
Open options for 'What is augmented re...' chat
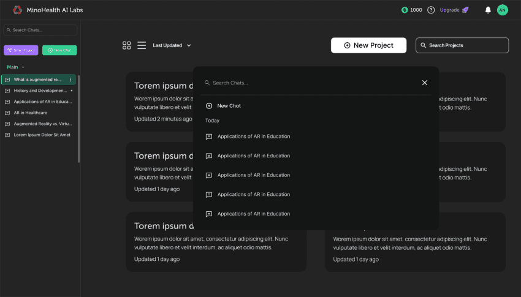70,80
